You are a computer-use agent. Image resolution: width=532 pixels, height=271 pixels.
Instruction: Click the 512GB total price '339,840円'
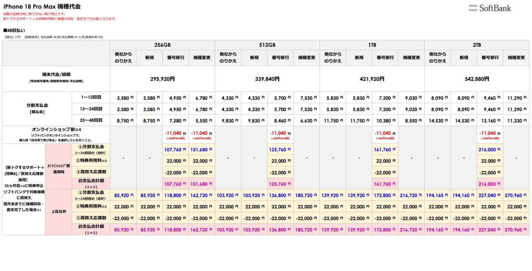click(x=267, y=79)
